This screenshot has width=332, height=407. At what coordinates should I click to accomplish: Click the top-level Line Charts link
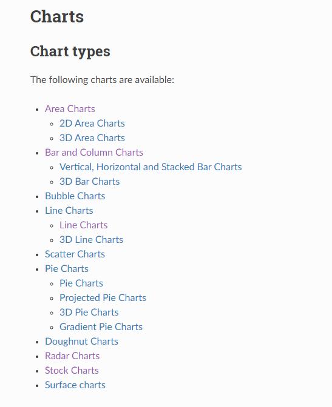(x=69, y=211)
